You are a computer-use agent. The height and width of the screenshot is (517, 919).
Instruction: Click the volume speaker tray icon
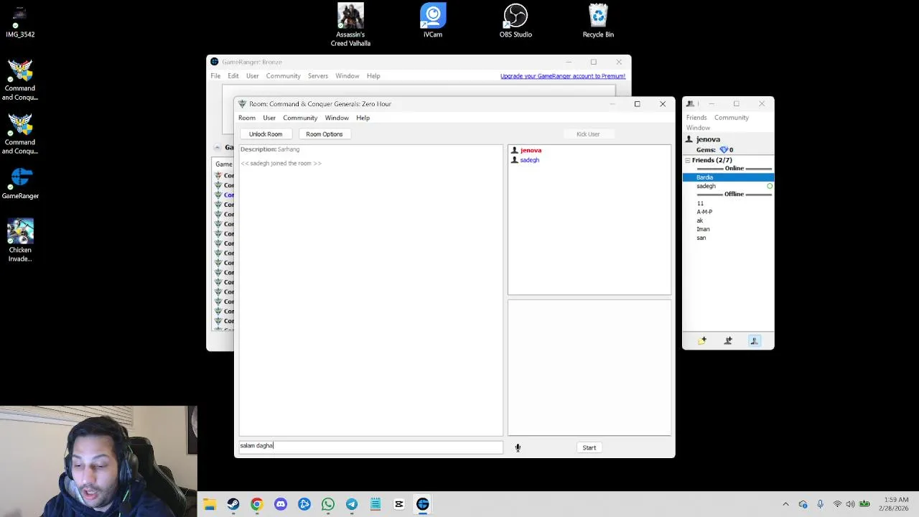click(x=851, y=504)
